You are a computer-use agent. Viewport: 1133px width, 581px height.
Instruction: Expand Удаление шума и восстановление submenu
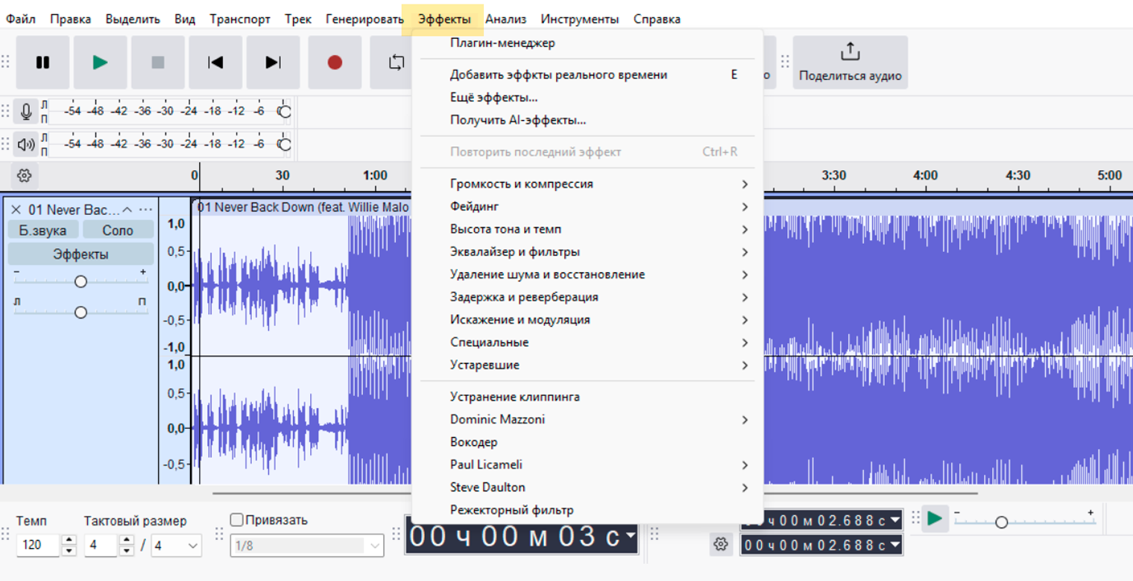tap(587, 274)
